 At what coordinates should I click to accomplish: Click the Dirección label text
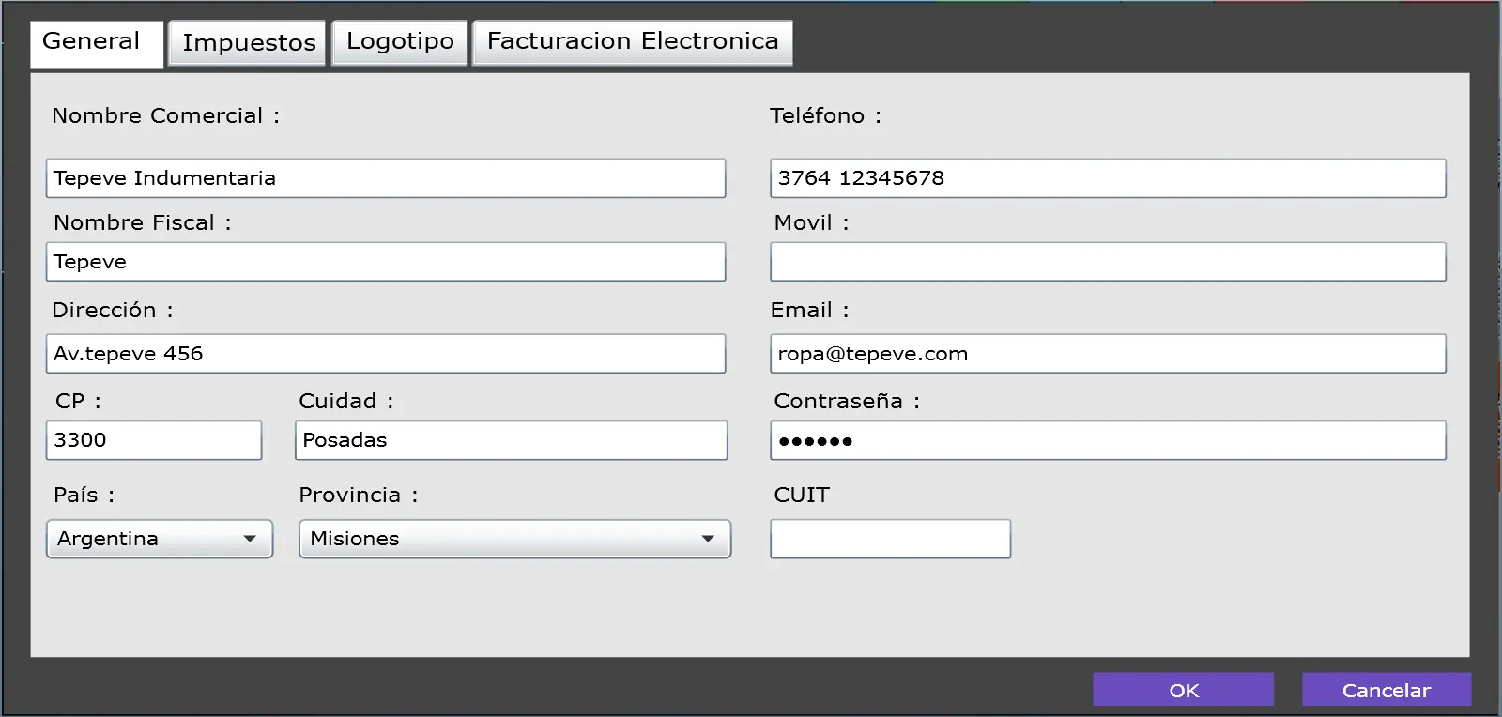coord(113,310)
